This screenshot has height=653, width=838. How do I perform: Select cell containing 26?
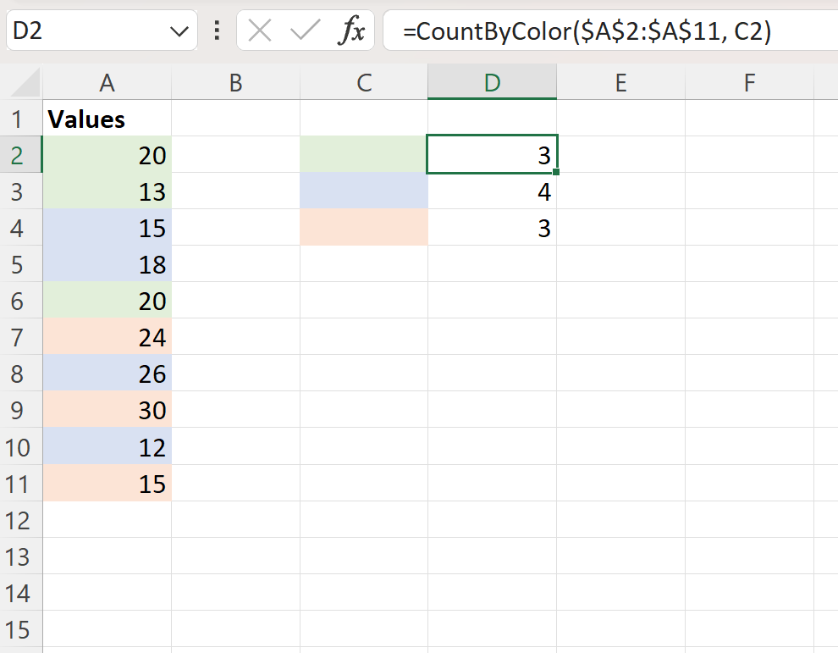(x=107, y=374)
